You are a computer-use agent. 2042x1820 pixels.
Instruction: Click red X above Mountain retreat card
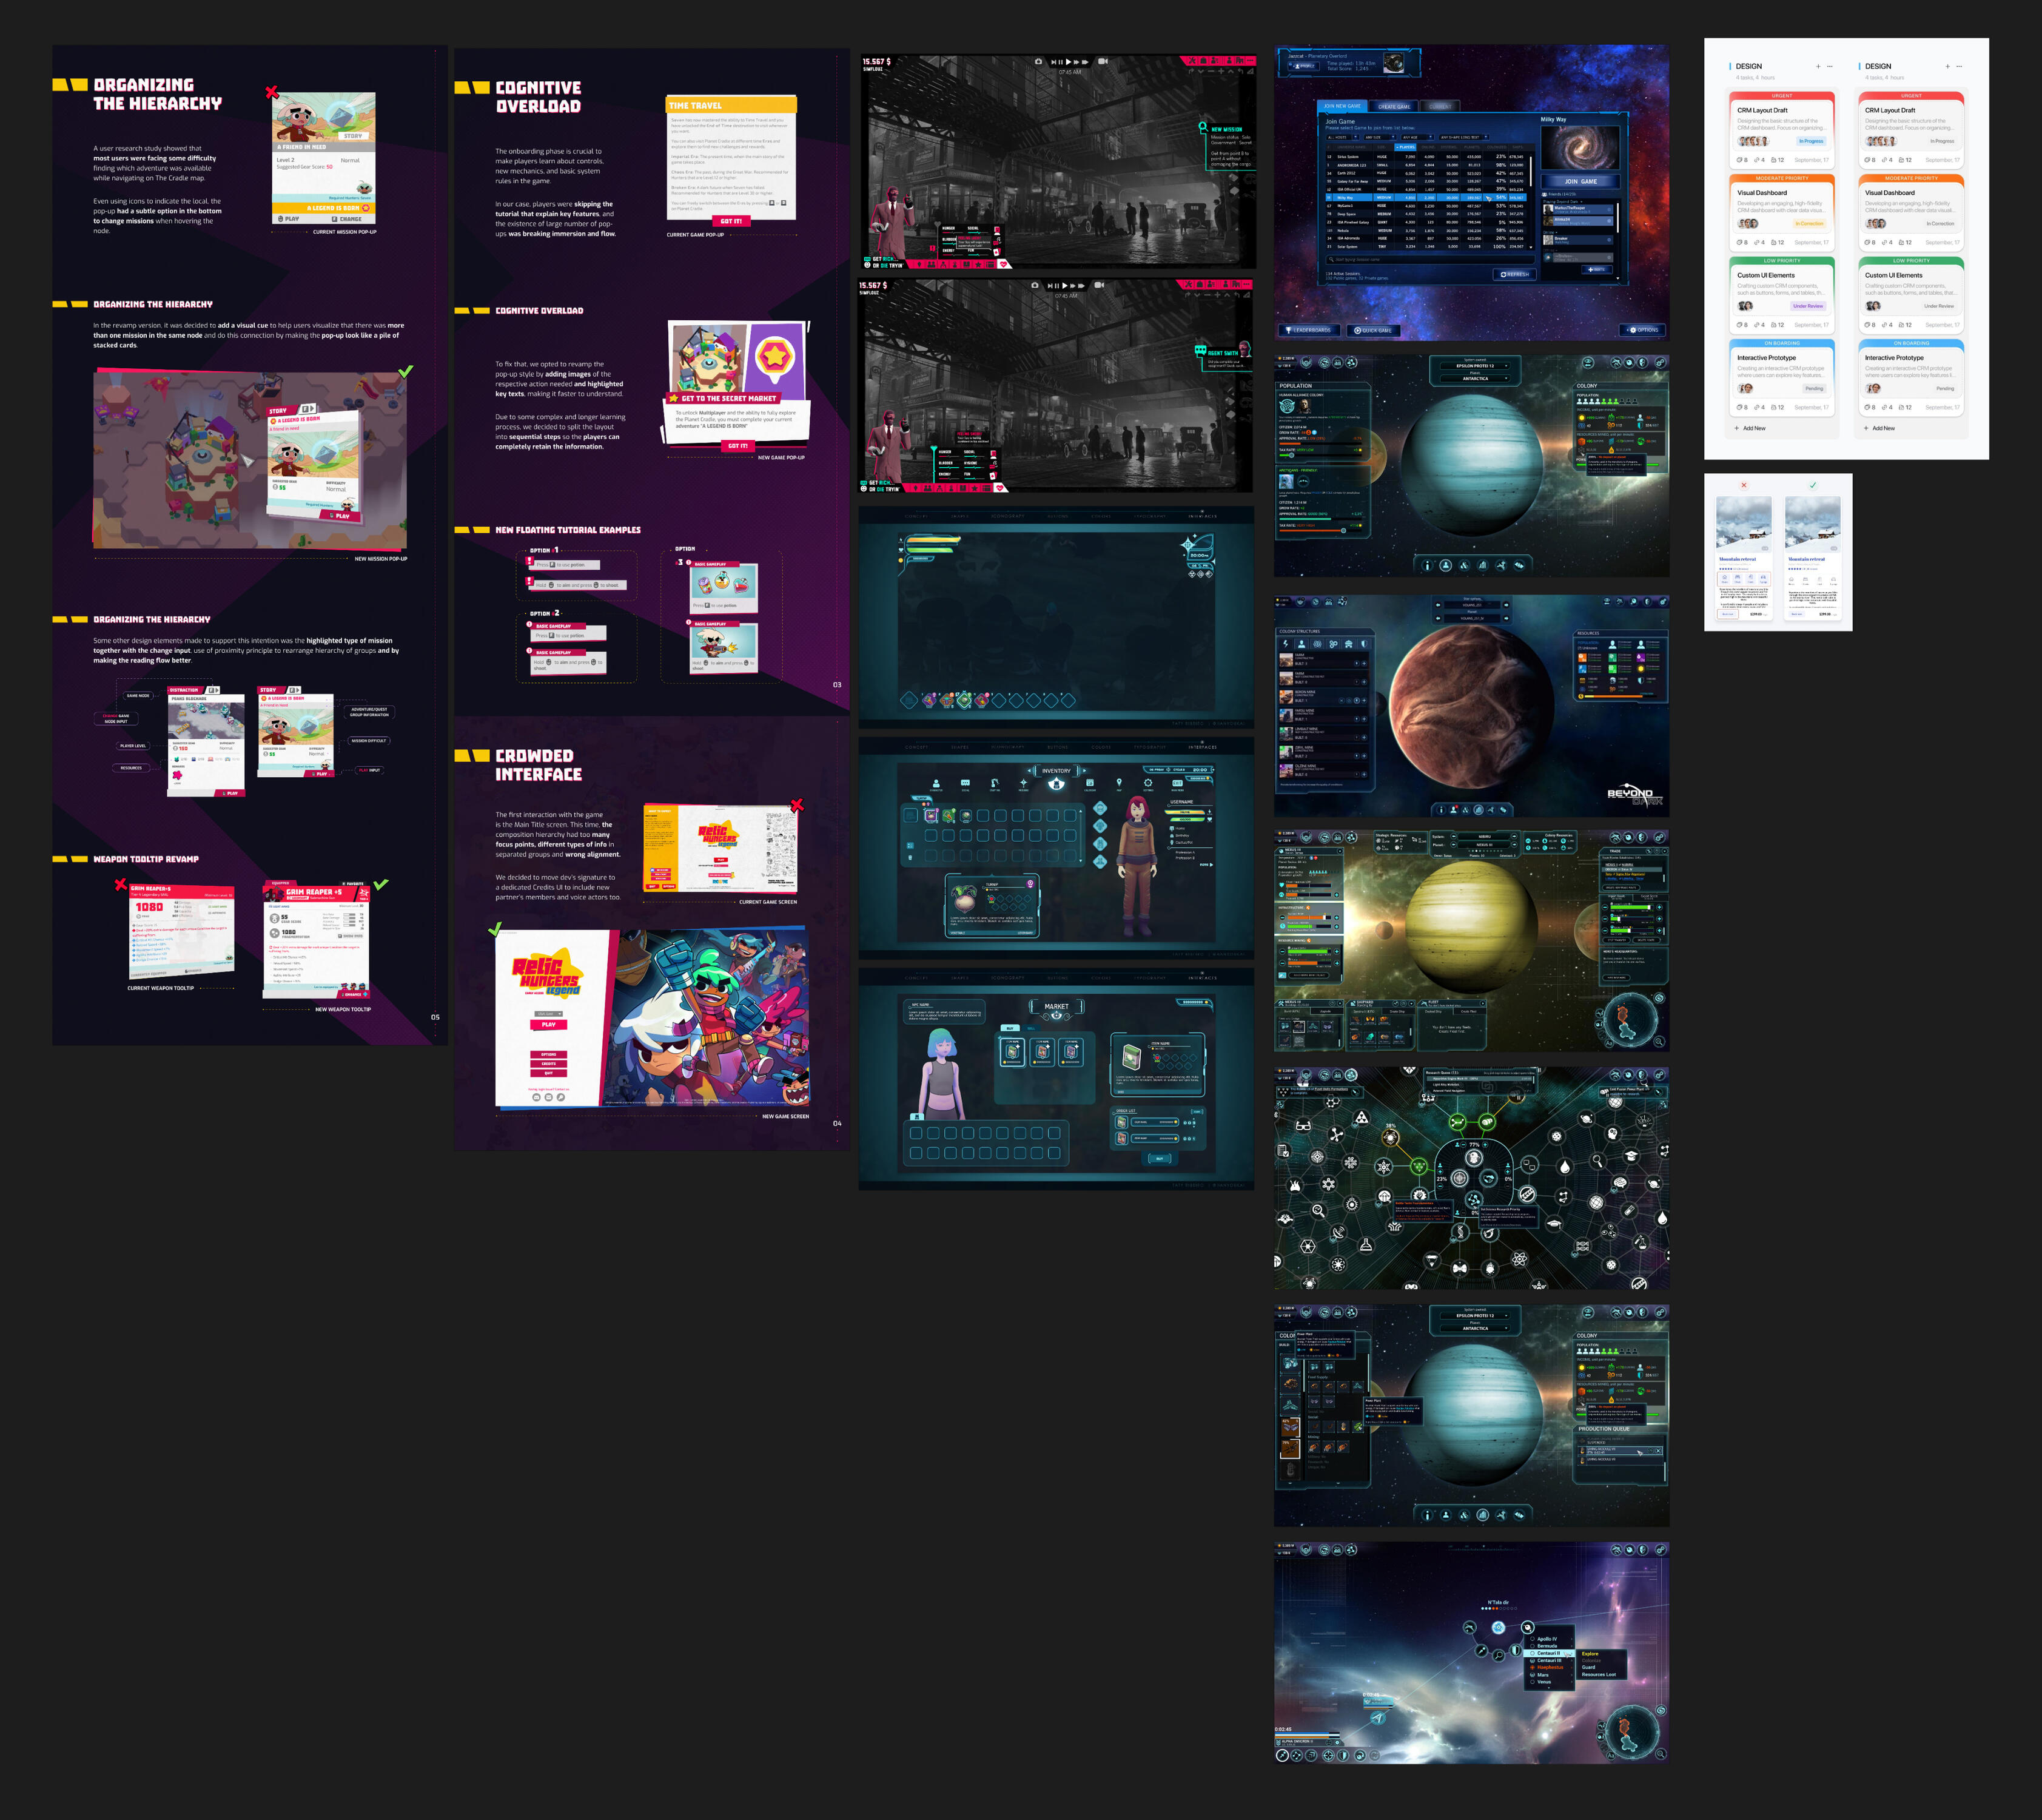click(1744, 485)
